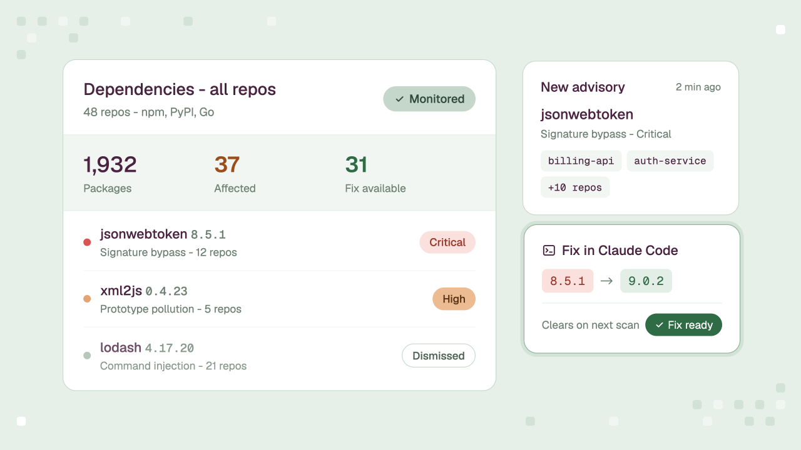801x450 pixels.
Task: Open jsonwebtoken title in the advisory card
Action: click(587, 114)
